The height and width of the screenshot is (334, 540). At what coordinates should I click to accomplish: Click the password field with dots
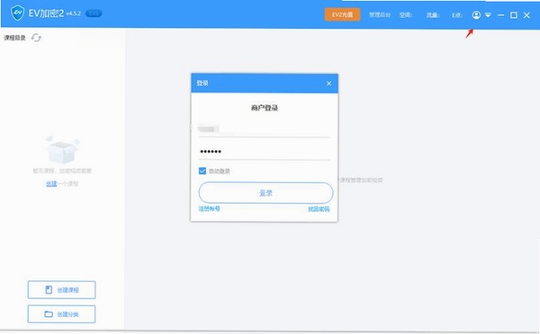(x=264, y=152)
